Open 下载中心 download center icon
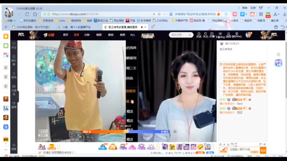287x161 pixels. pyautogui.click(x=220, y=35)
